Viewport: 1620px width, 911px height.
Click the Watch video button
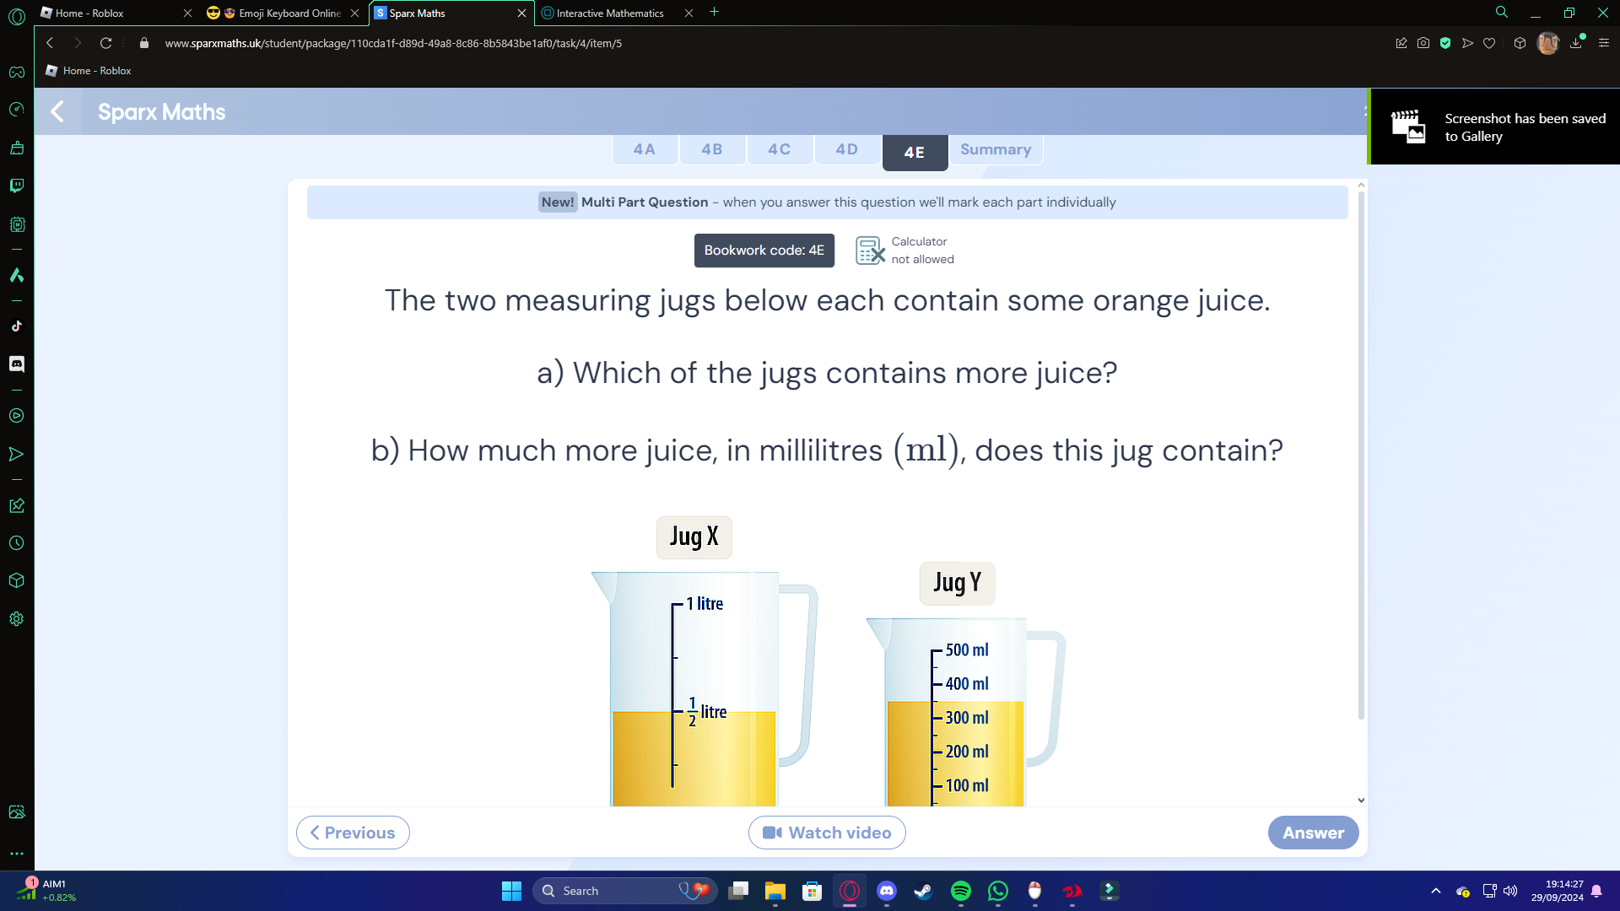coord(827,833)
